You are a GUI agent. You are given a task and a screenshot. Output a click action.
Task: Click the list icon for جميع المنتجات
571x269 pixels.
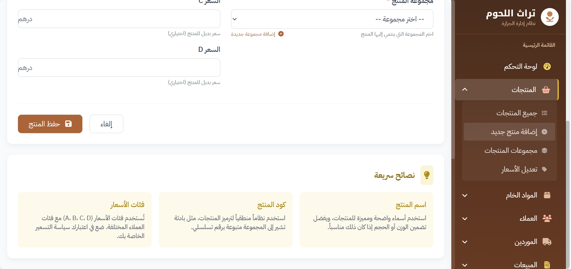click(x=544, y=113)
